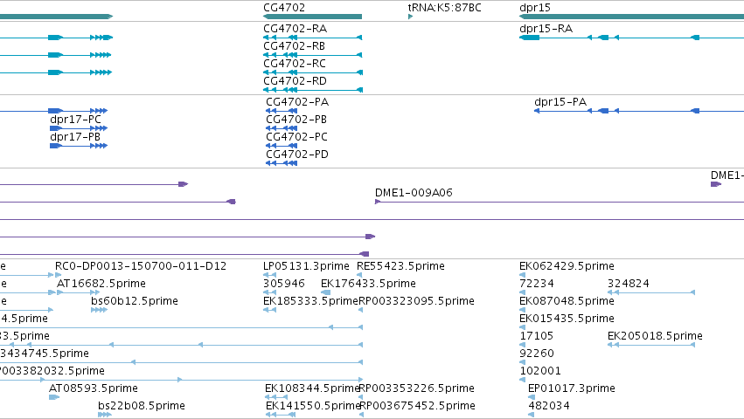Click the RP003323095.5prime label
Image resolution: width=744 pixels, height=419 pixels.
coord(417,301)
